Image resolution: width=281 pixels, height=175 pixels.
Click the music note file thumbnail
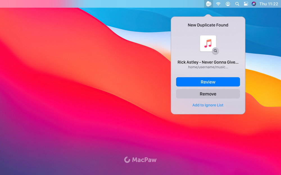(x=207, y=43)
